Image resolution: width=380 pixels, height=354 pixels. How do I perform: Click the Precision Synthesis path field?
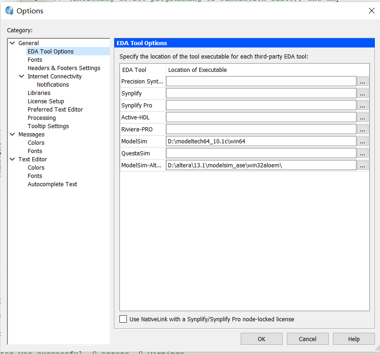[x=261, y=81]
